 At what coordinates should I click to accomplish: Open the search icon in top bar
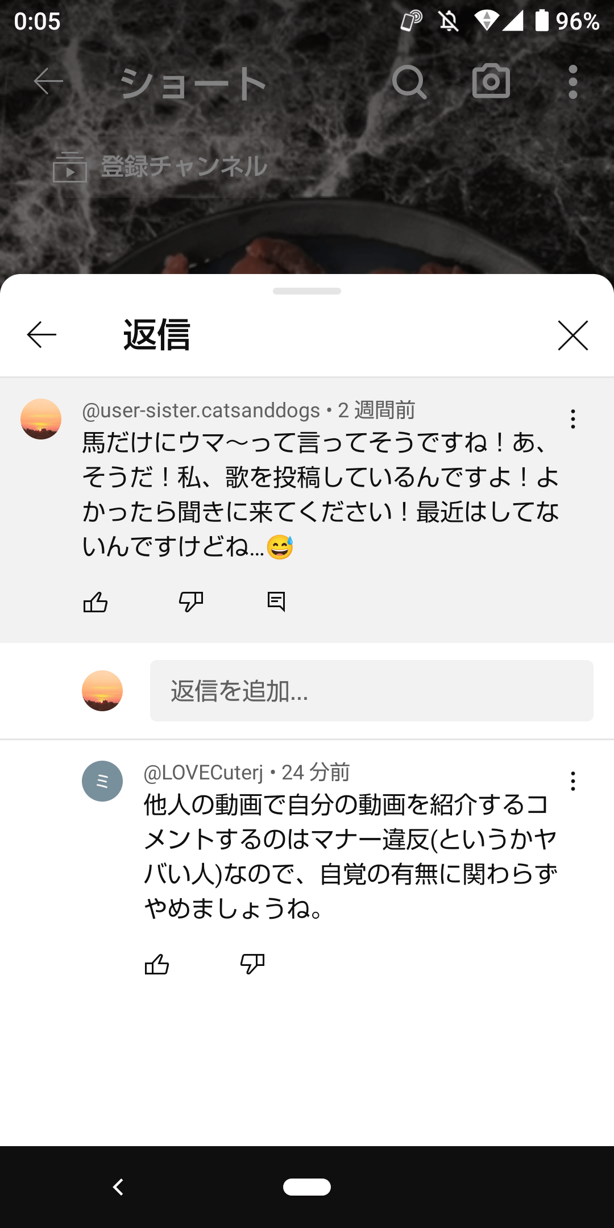tap(409, 82)
